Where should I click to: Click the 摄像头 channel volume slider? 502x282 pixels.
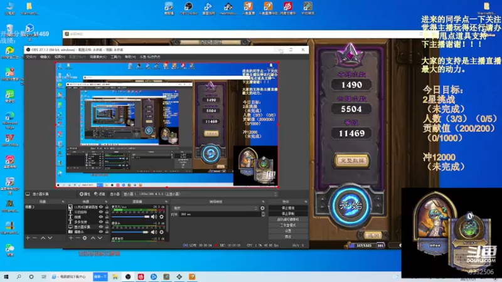pyautogui.click(x=130, y=232)
